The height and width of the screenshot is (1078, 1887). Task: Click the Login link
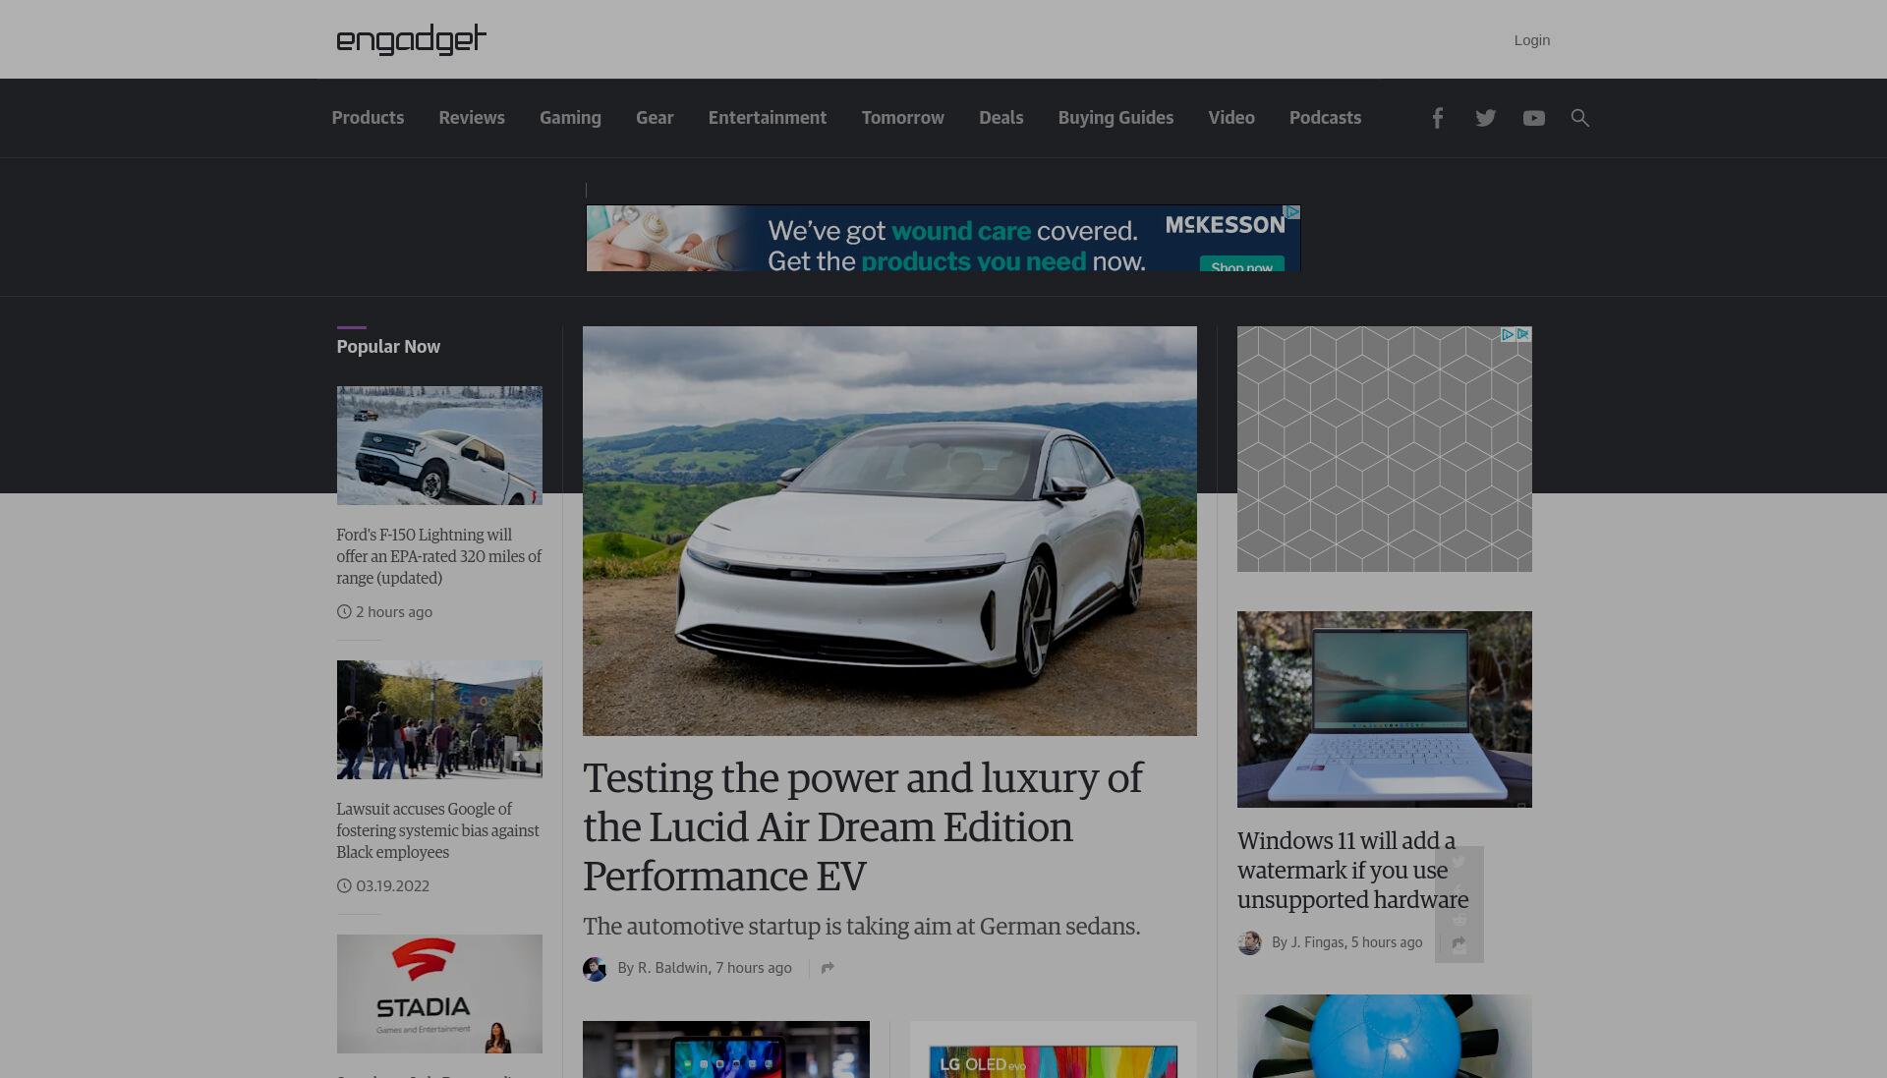(x=1531, y=40)
